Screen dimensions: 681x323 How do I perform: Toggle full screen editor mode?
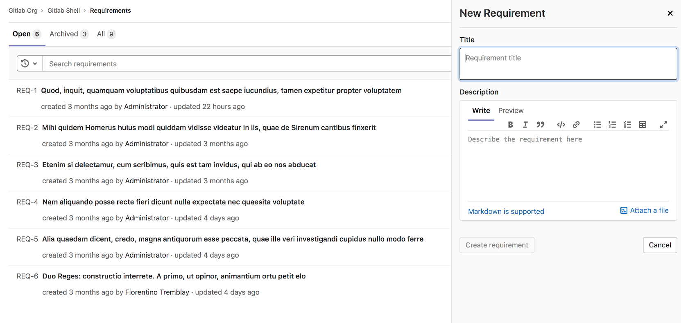pyautogui.click(x=663, y=125)
